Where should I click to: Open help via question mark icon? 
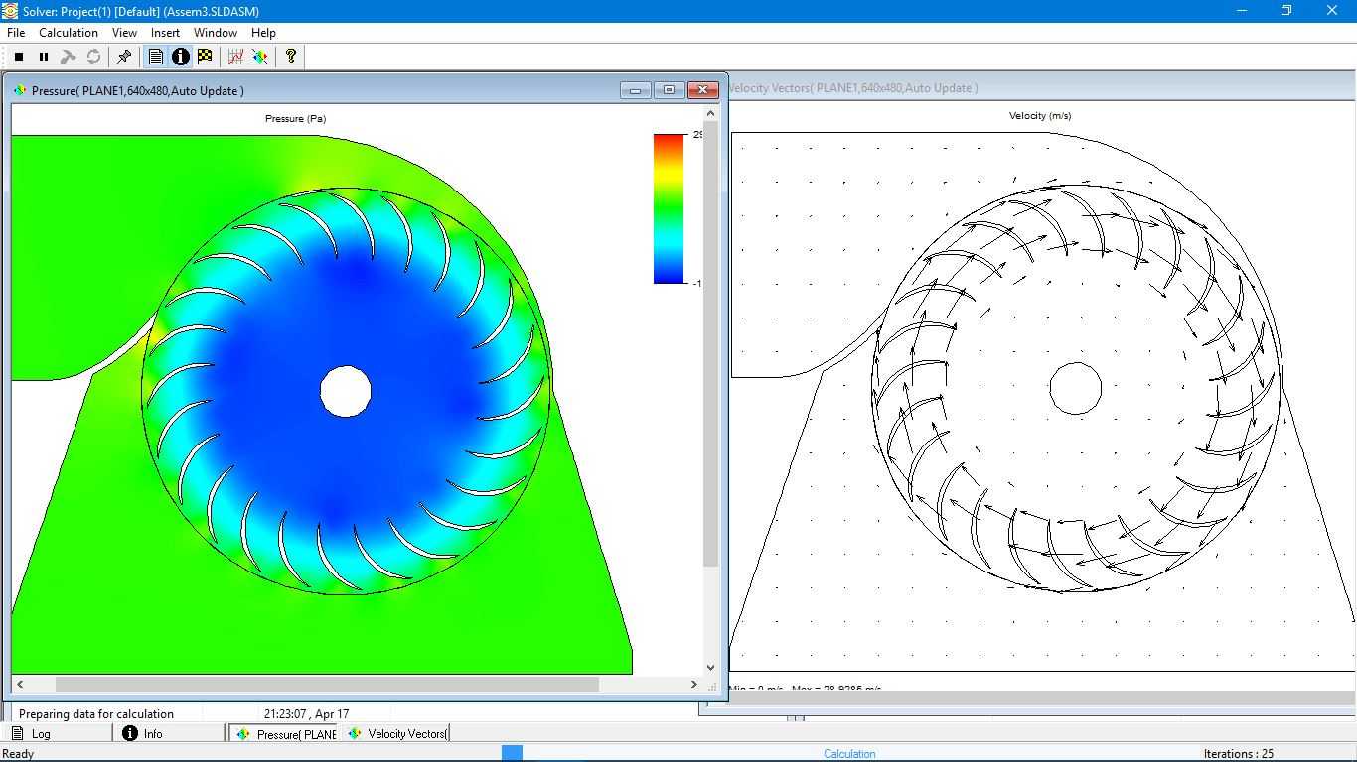tap(291, 57)
